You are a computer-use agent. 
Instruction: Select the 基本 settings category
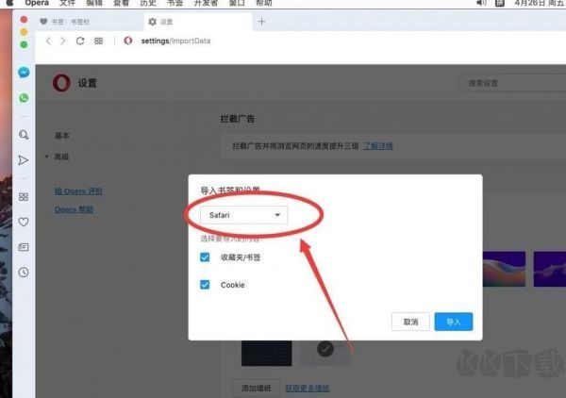point(61,136)
